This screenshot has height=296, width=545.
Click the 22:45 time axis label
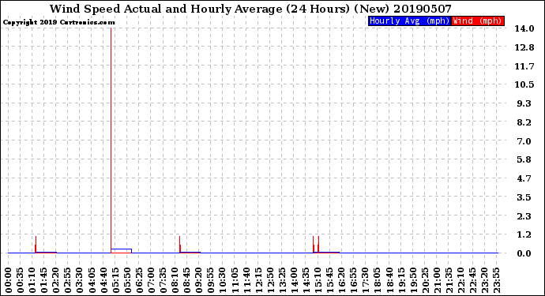(x=473, y=280)
